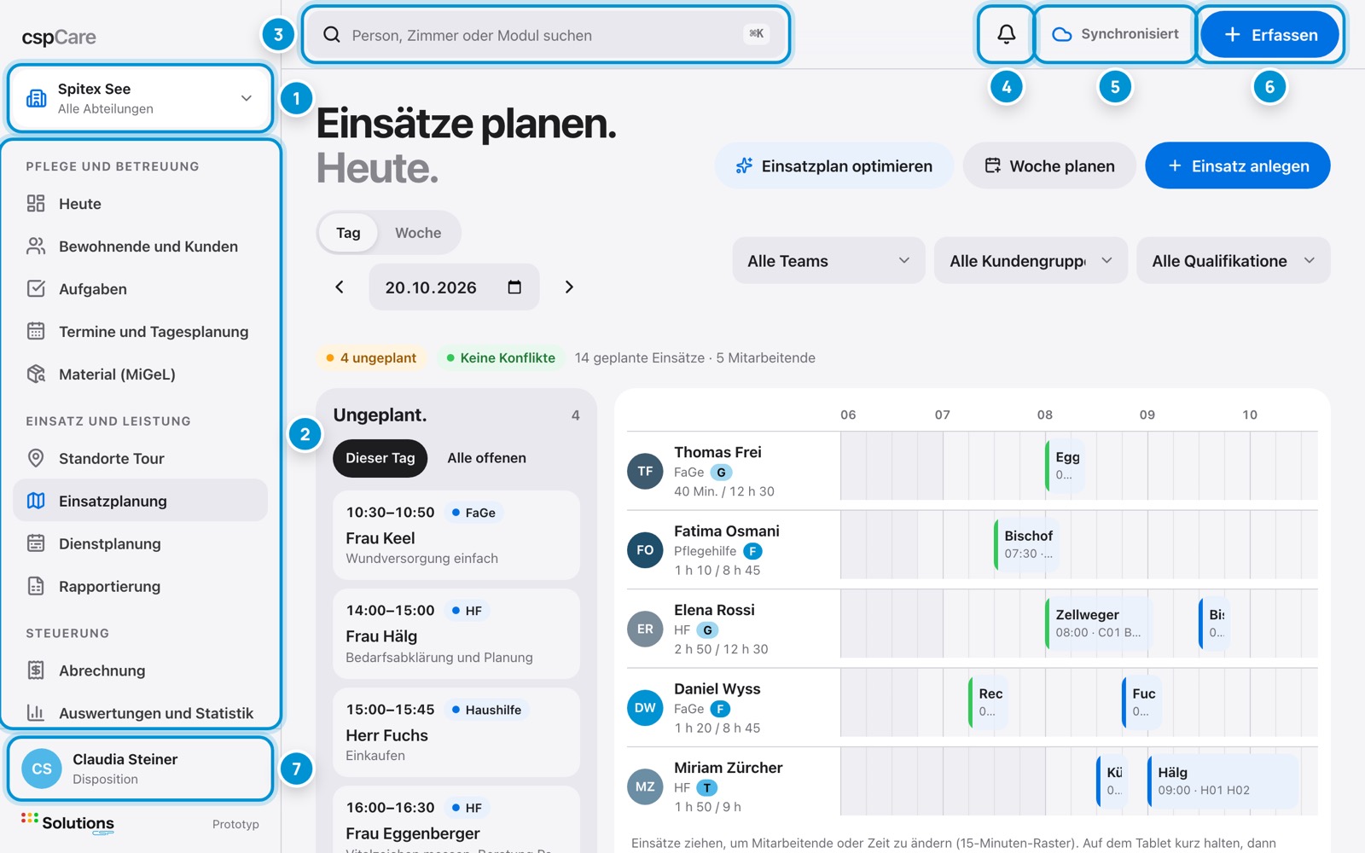Expand Spitex See organization selector
1365x853 pixels.
(x=140, y=98)
